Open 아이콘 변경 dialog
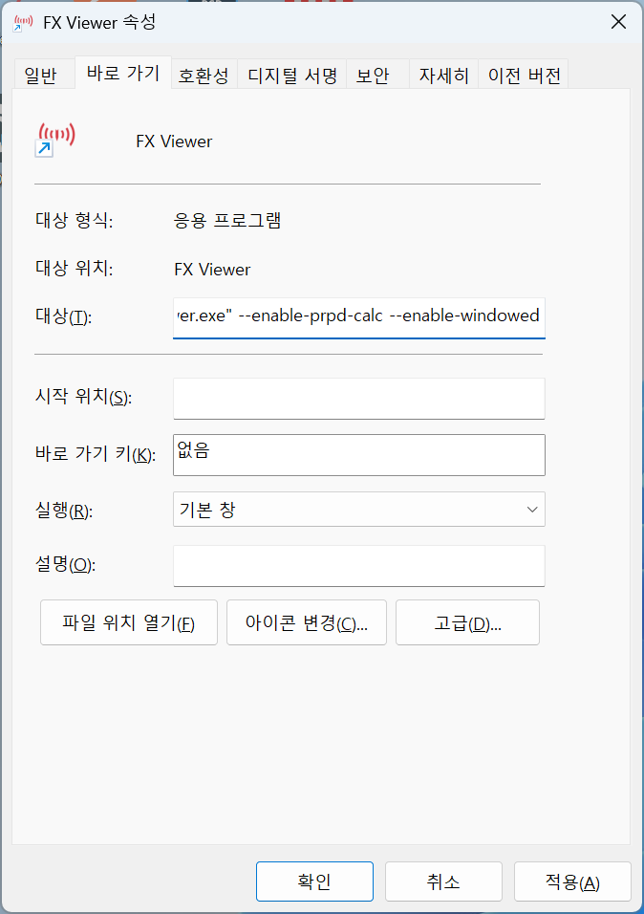 pyautogui.click(x=307, y=622)
